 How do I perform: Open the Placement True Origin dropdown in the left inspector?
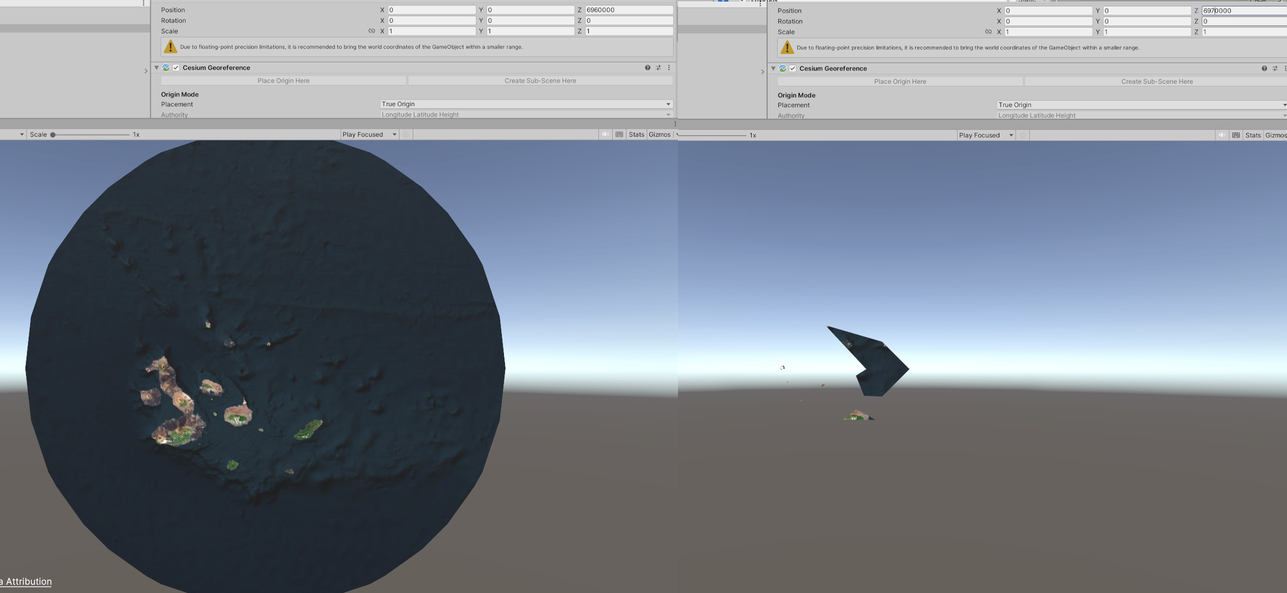(526, 104)
